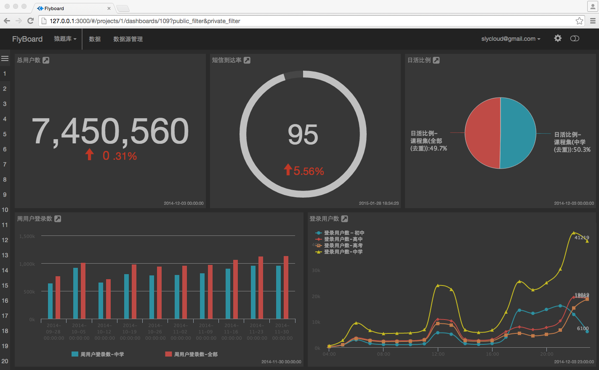Toggle legend 周用户登录数-中学 series
The width and height of the screenshot is (599, 370).
(98, 354)
